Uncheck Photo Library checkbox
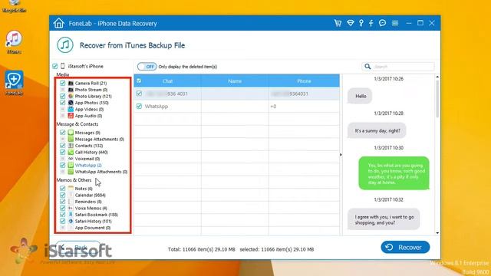 coord(63,97)
